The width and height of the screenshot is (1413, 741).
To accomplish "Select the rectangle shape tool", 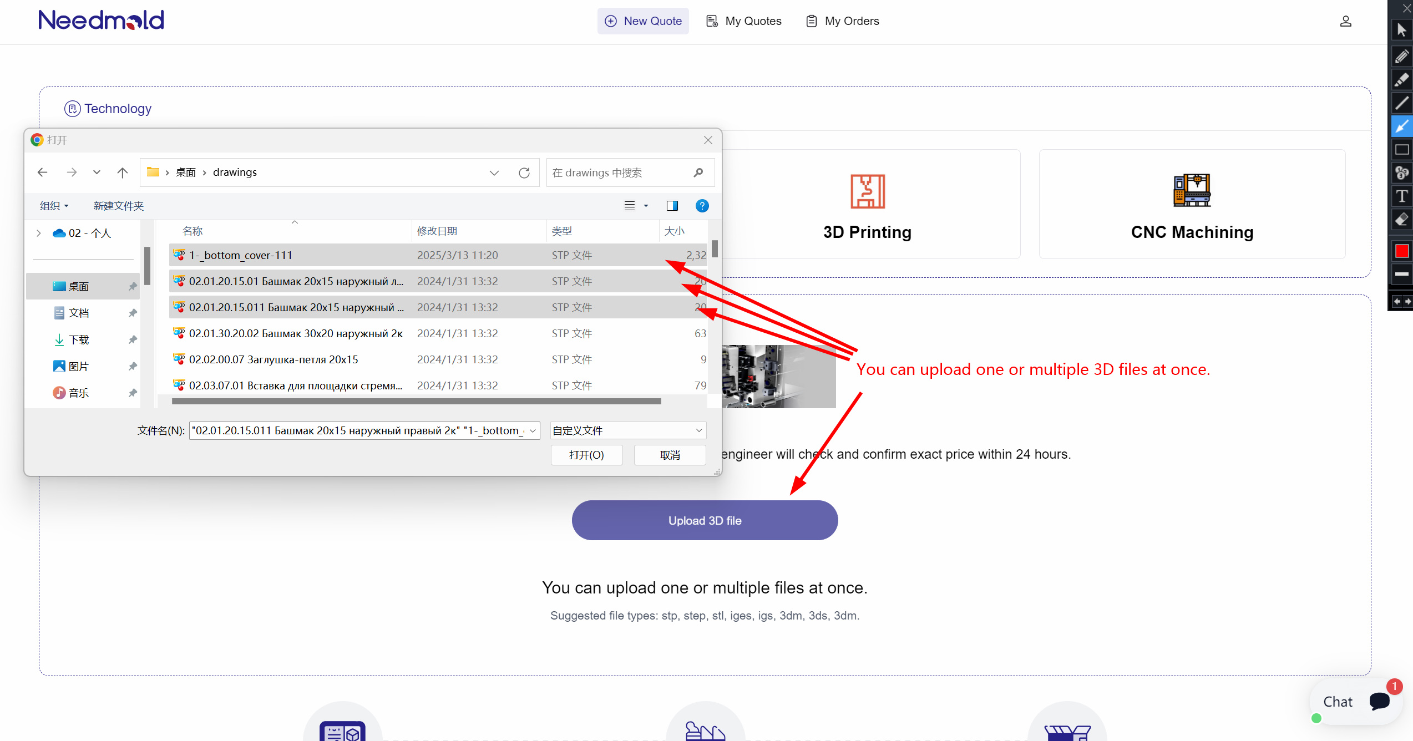I will pyautogui.click(x=1401, y=150).
